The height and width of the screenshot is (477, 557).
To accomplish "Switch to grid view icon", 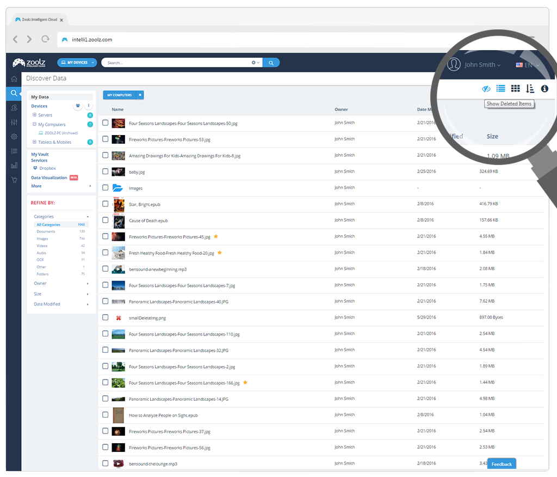I will tap(515, 88).
